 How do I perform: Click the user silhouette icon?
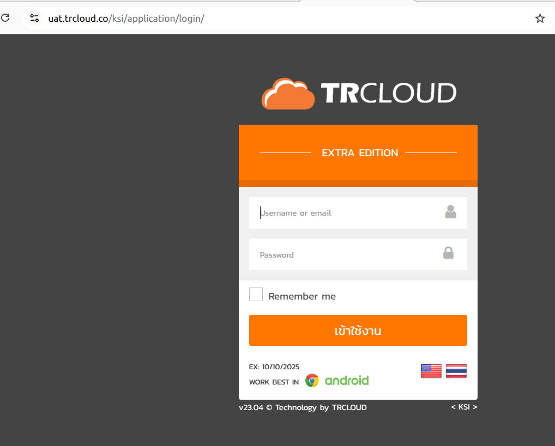(x=450, y=212)
